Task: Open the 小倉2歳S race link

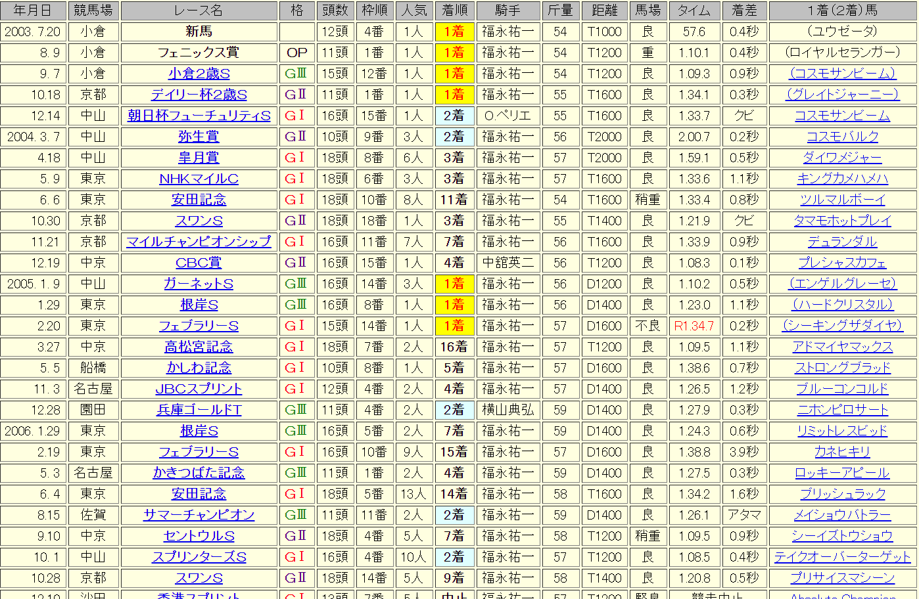Action: [199, 74]
